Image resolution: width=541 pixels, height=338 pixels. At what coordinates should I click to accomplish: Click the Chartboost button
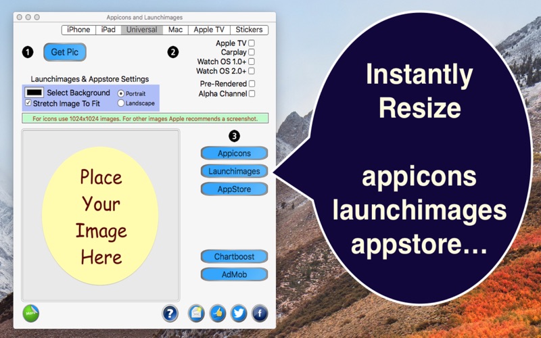click(x=234, y=257)
